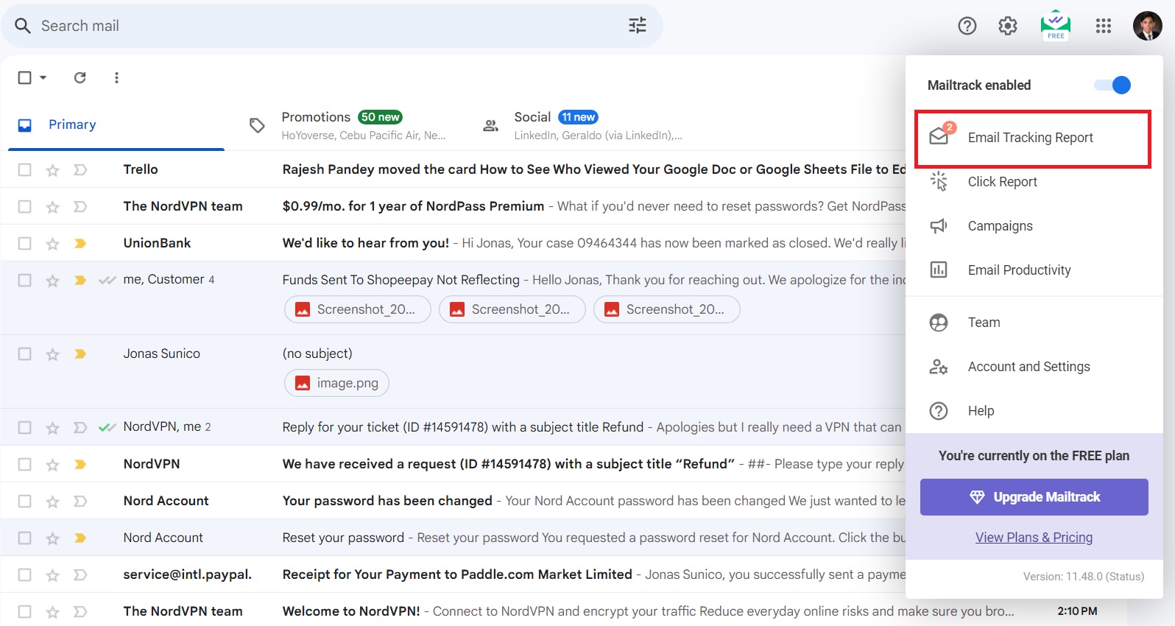Select the UnionBank email checkbox
This screenshot has width=1175, height=626.
pyautogui.click(x=24, y=243)
